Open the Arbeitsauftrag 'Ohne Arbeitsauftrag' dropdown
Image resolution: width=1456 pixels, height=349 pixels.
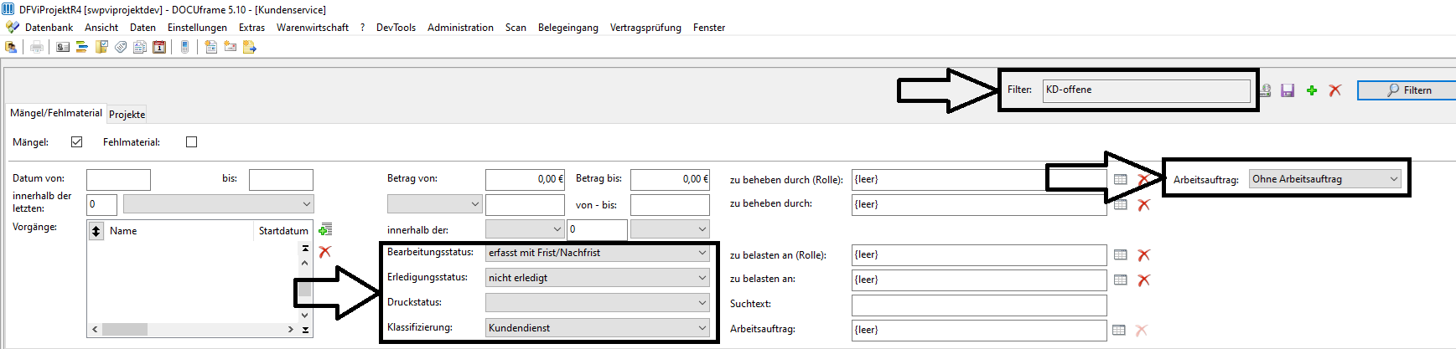coord(1324,179)
